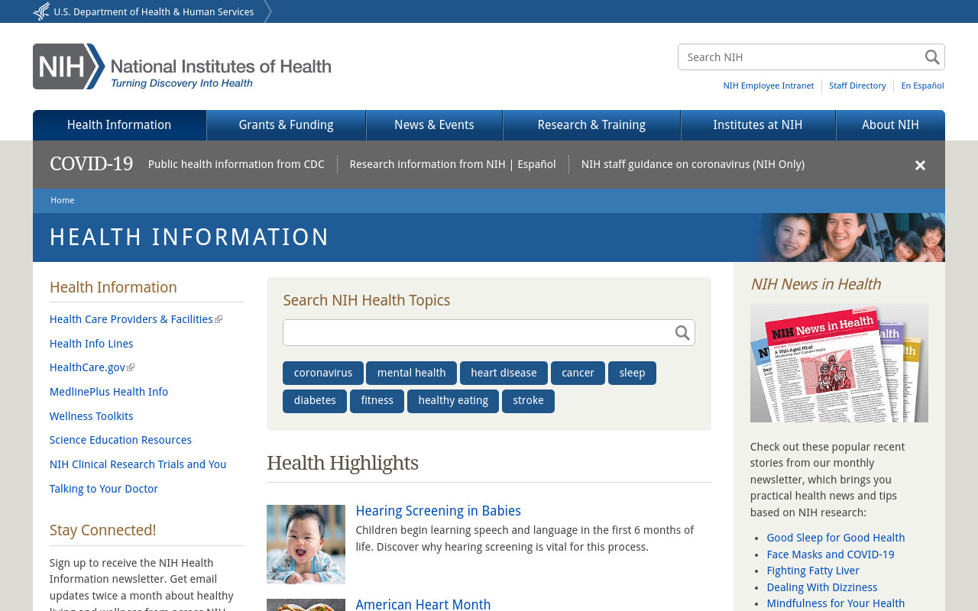This screenshot has width=978, height=611.
Task: Close the COVID-19 banner
Action: (x=920, y=166)
